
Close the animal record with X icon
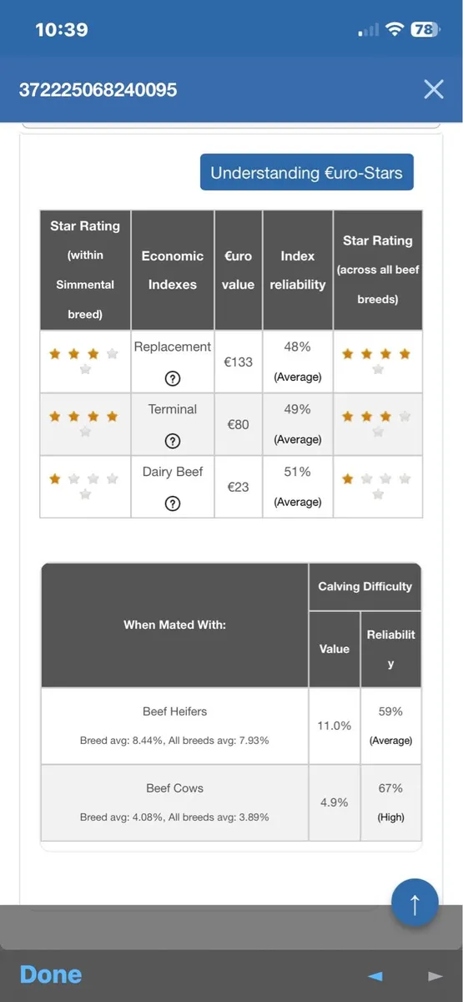pyautogui.click(x=433, y=89)
